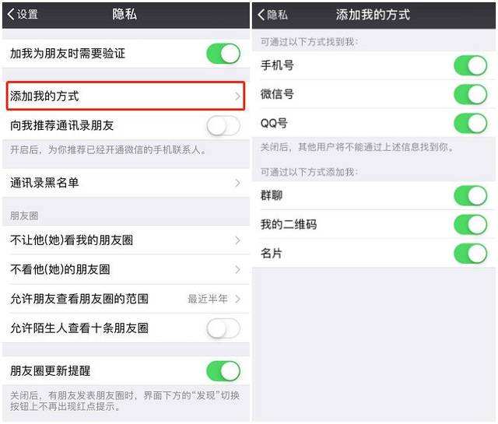
Task: Turn off the QQ号 search switch
Action: (470, 123)
